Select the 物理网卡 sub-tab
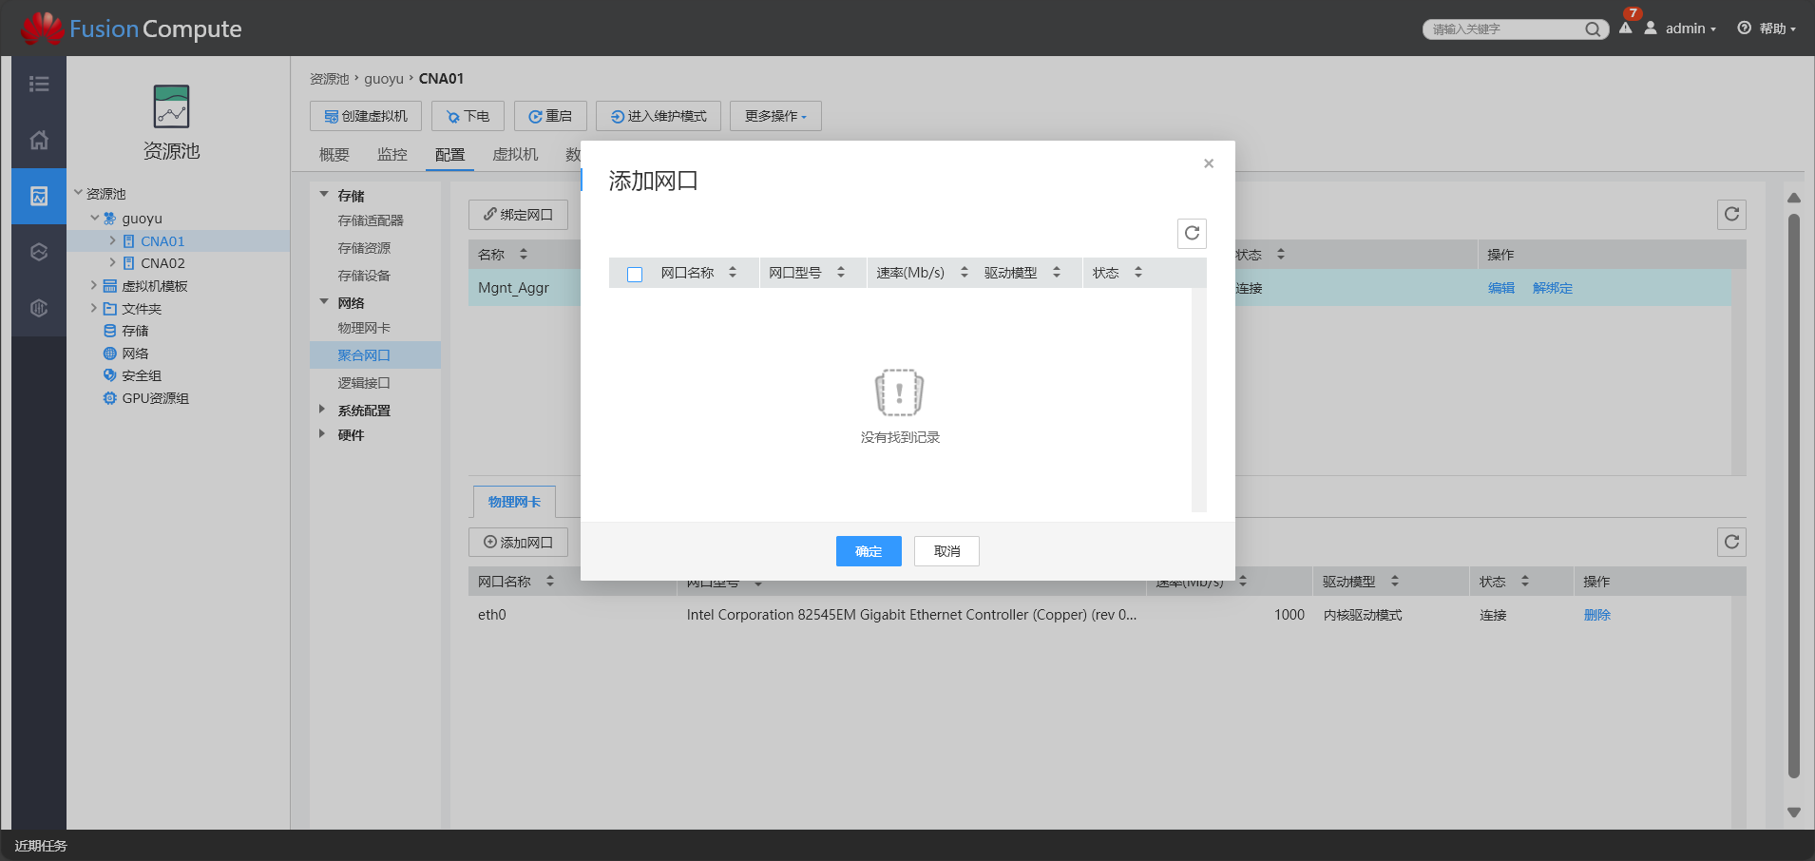 514,502
